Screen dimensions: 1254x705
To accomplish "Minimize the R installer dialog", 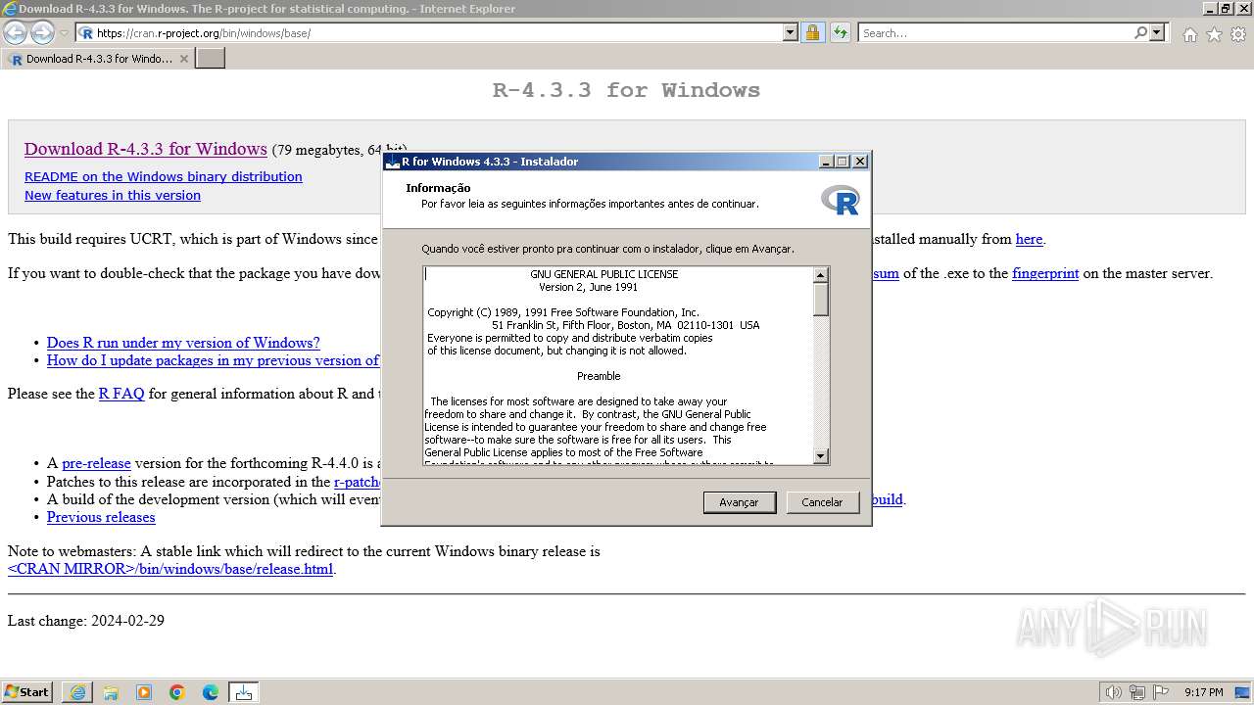I will click(x=826, y=162).
